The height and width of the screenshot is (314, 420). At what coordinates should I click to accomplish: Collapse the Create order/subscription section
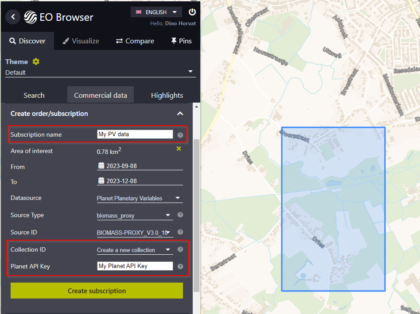(180, 114)
